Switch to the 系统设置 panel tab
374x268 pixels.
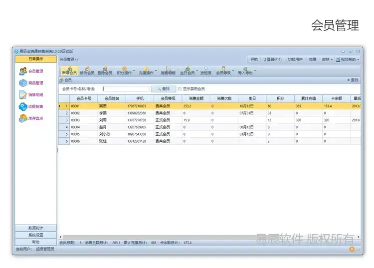(x=35, y=235)
